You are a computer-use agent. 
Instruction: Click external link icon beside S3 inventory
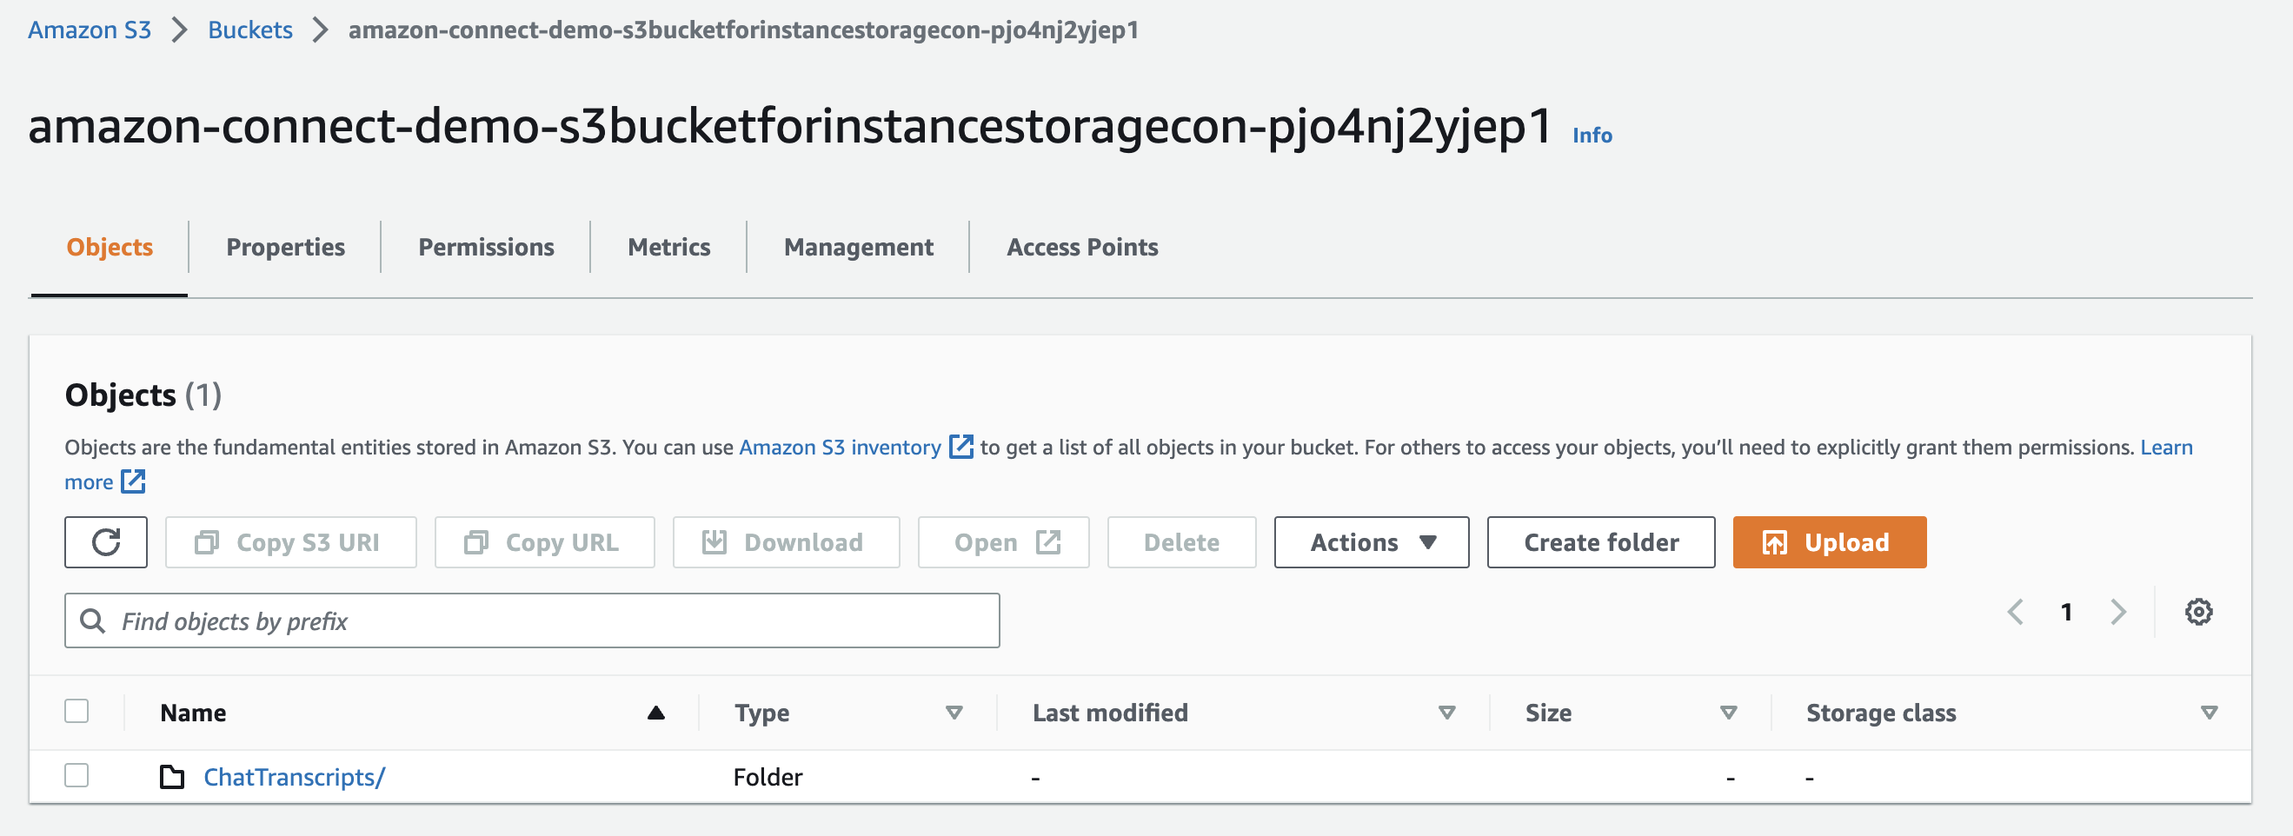click(x=961, y=446)
